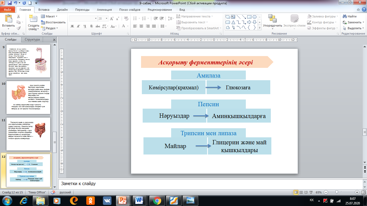Switch to the Структура pane tab
The width and height of the screenshot is (367, 206).
[x=32, y=39]
